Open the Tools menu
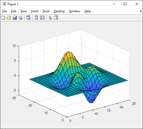The width and height of the screenshot is (143, 129). [x=46, y=11]
